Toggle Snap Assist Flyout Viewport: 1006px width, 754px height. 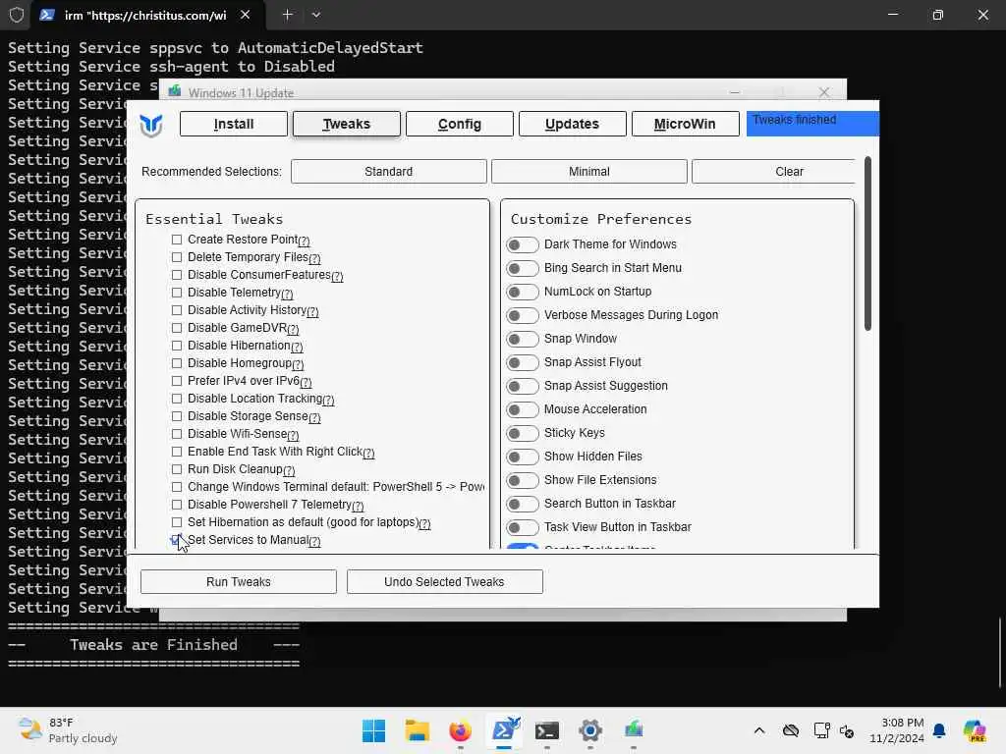pos(523,363)
